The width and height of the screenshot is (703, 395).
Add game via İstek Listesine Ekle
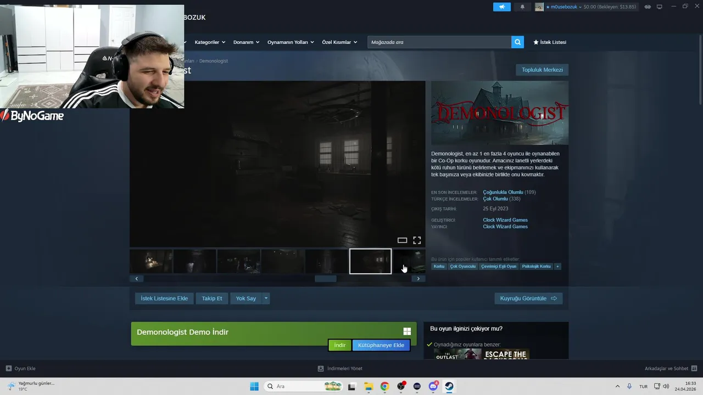(x=164, y=298)
